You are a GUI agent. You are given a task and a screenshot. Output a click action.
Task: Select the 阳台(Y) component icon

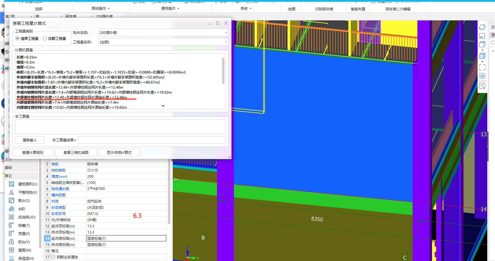click(12, 242)
